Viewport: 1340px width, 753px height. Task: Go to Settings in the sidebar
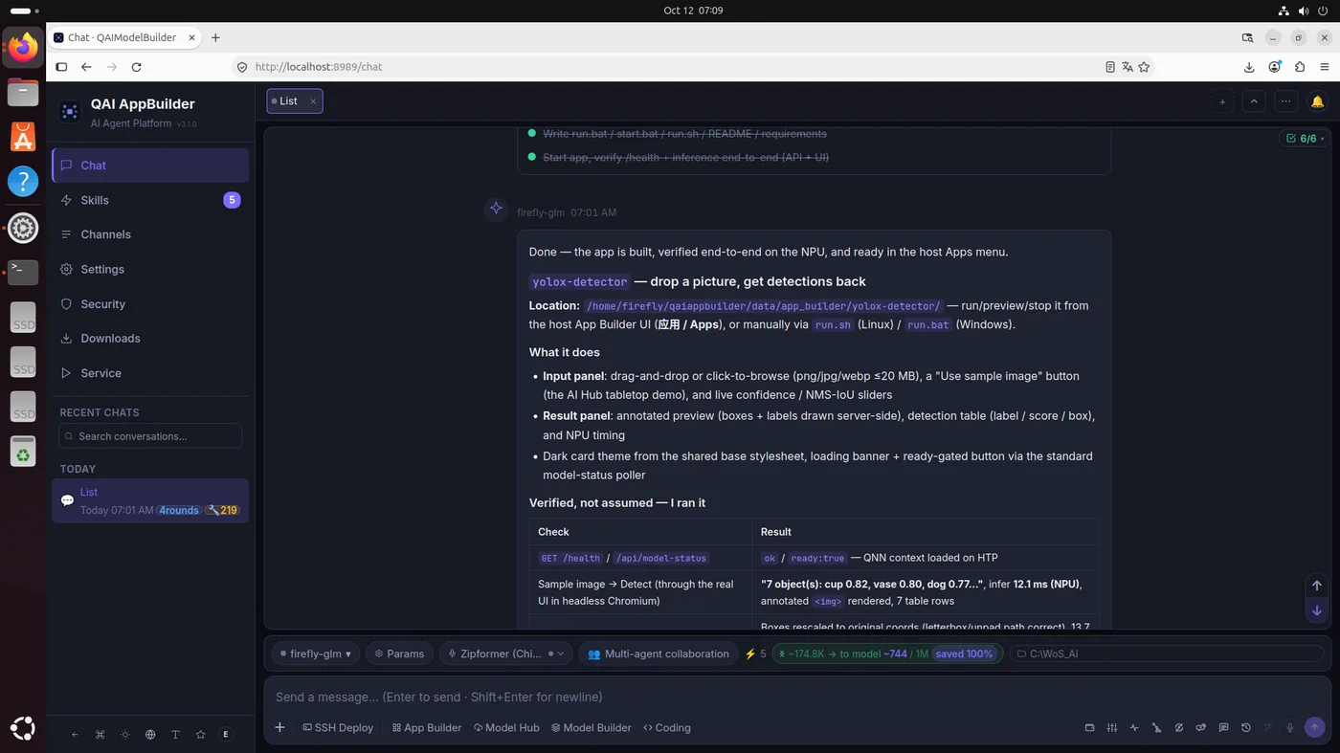click(150, 269)
